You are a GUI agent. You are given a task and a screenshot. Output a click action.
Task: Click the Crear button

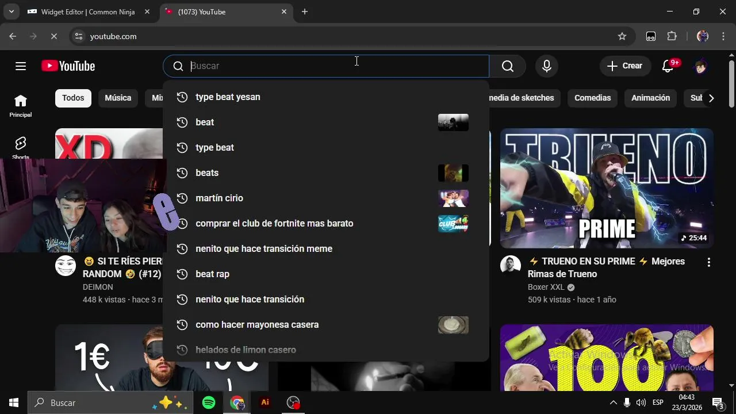click(625, 66)
